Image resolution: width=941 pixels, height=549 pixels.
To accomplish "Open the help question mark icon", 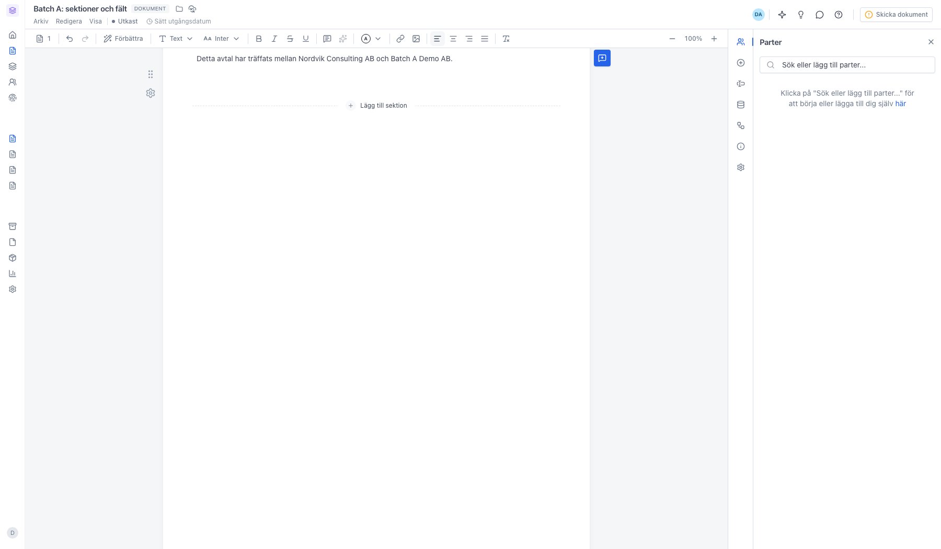I will pyautogui.click(x=839, y=15).
